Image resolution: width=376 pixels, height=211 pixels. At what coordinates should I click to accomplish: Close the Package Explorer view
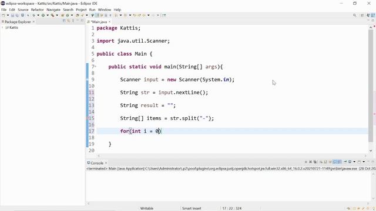[x=33, y=22]
